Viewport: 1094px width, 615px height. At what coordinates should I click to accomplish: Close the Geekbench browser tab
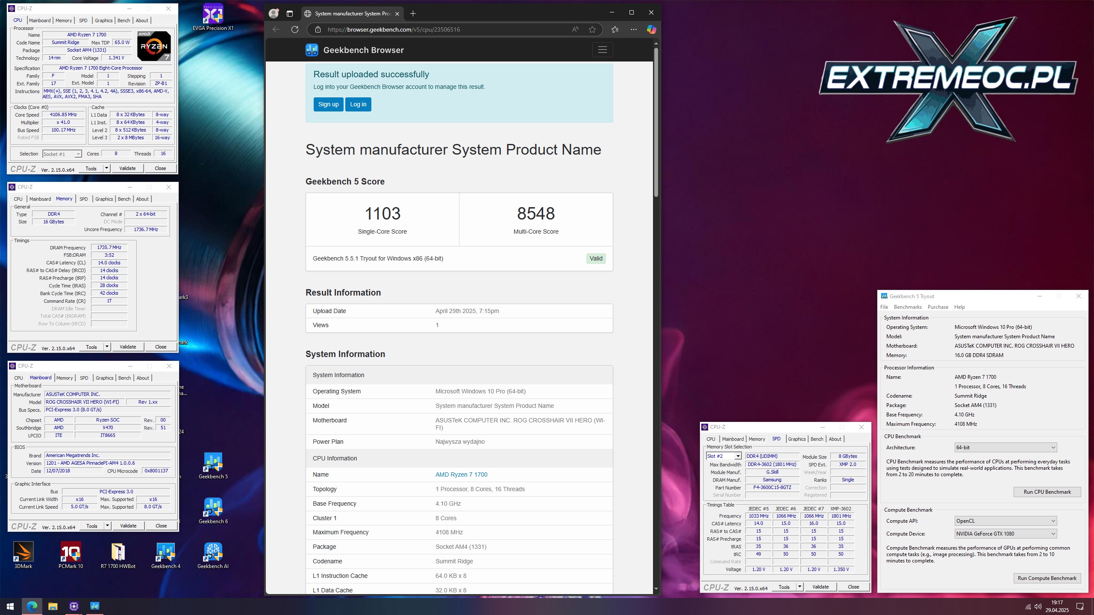click(397, 14)
